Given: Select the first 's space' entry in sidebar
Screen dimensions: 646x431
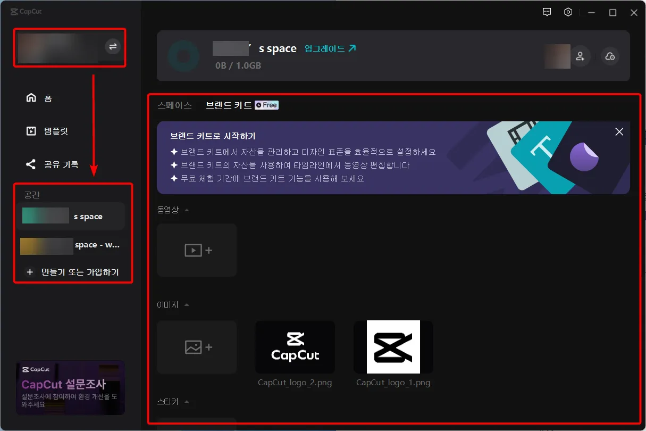Looking at the screenshot, I should (x=71, y=216).
